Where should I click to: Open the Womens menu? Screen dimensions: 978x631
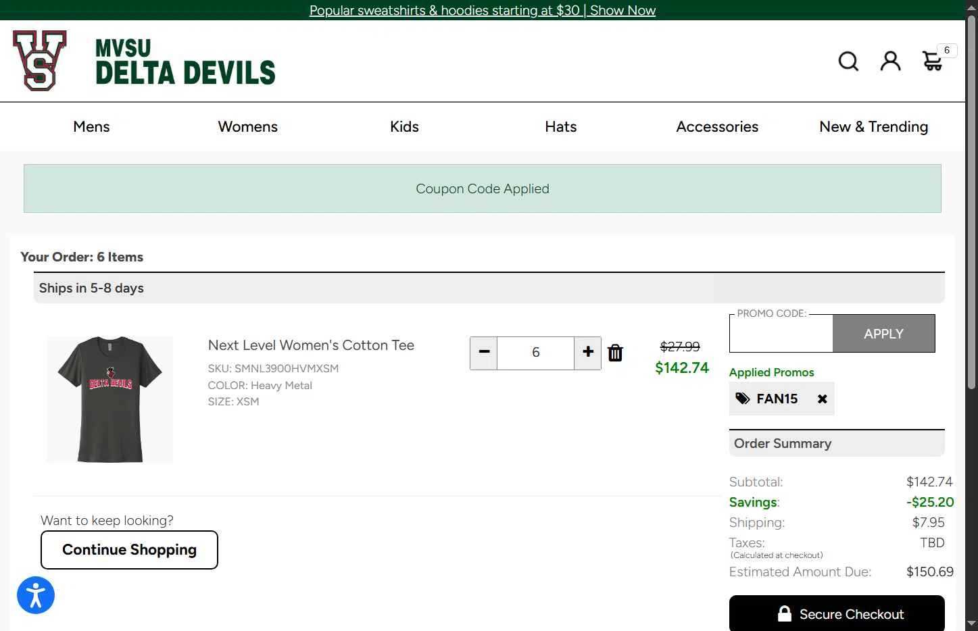click(247, 126)
